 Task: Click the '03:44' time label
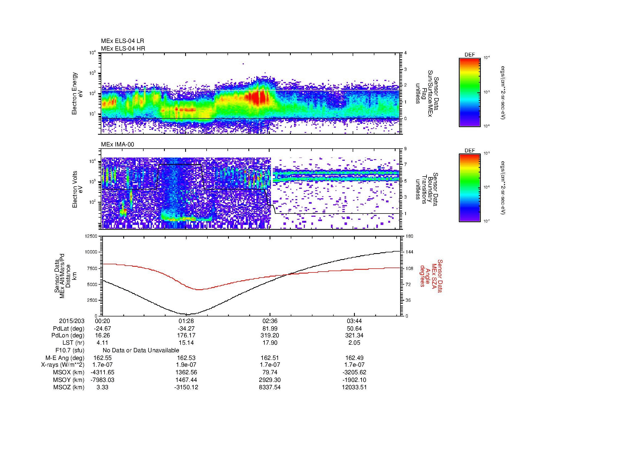(x=354, y=321)
